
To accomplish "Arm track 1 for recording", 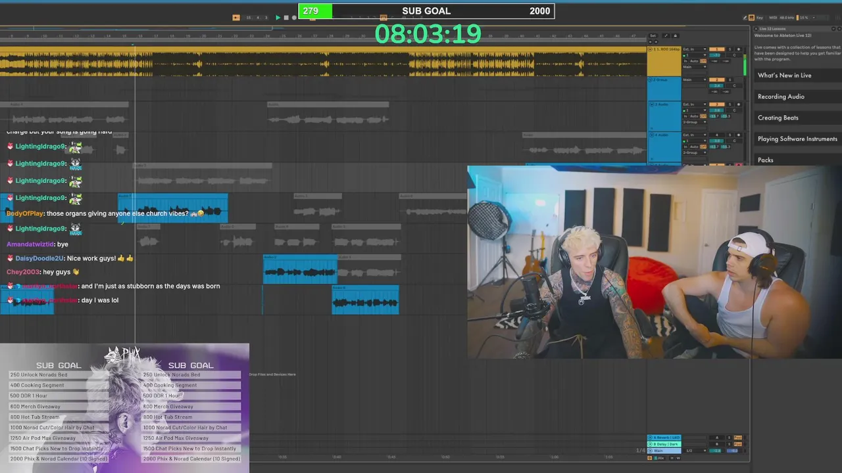I will (x=739, y=49).
